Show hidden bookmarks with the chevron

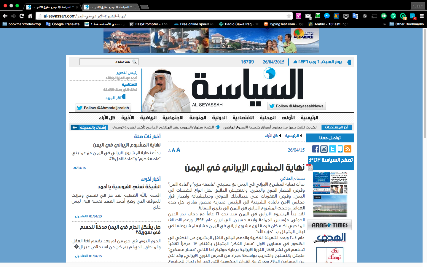384,24
